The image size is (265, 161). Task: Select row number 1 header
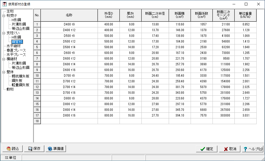(37, 24)
